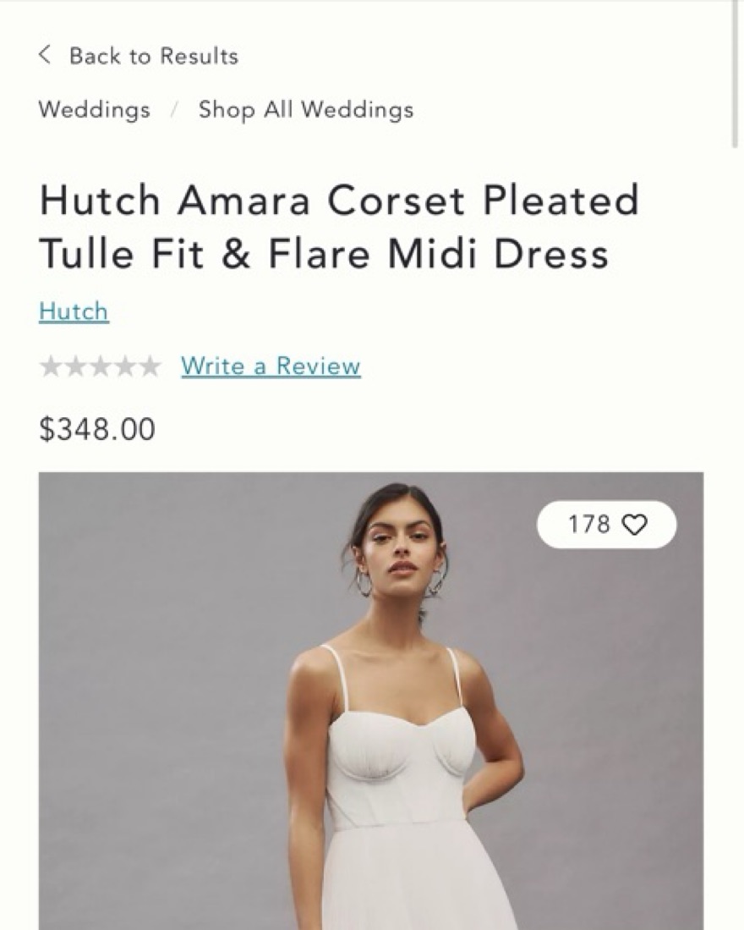744x930 pixels.
Task: Click the Write a Review link
Action: tap(271, 366)
